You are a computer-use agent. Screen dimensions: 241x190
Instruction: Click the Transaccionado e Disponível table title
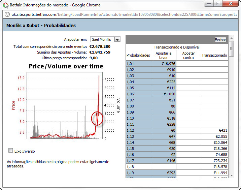[177, 47]
